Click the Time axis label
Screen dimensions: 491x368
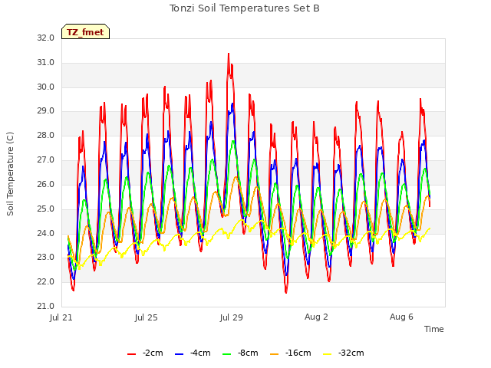pos(434,329)
